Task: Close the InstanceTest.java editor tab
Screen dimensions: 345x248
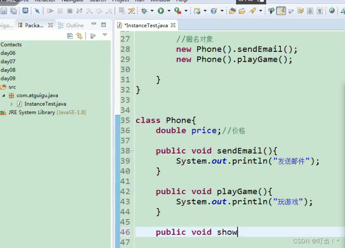Action: tap(173, 25)
